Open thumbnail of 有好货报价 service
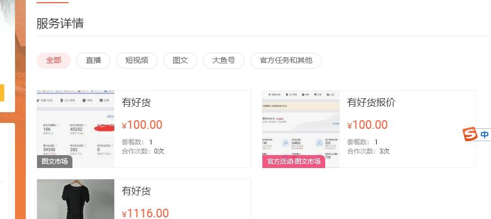 tap(301, 129)
